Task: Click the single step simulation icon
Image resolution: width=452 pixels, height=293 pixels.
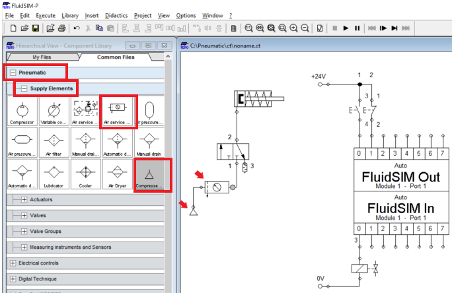Action: pos(383,28)
